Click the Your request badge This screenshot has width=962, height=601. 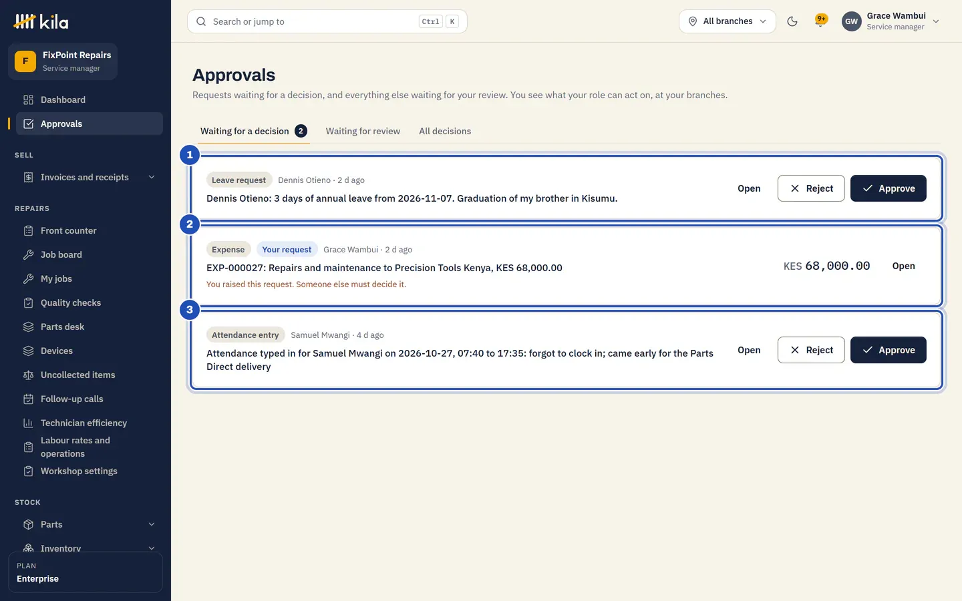point(287,250)
